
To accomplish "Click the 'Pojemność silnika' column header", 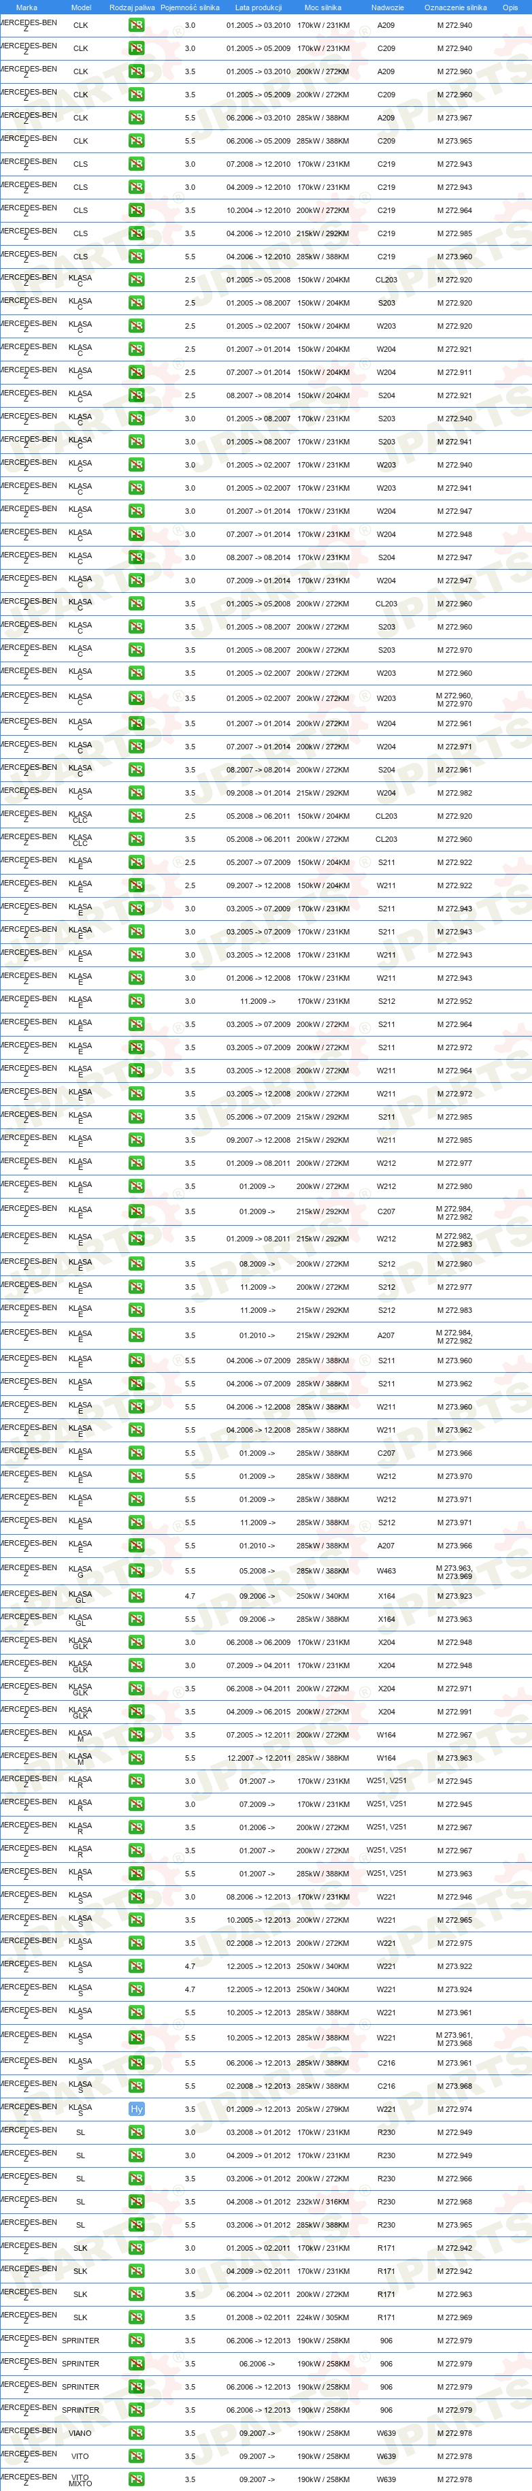I will click(x=190, y=7).
